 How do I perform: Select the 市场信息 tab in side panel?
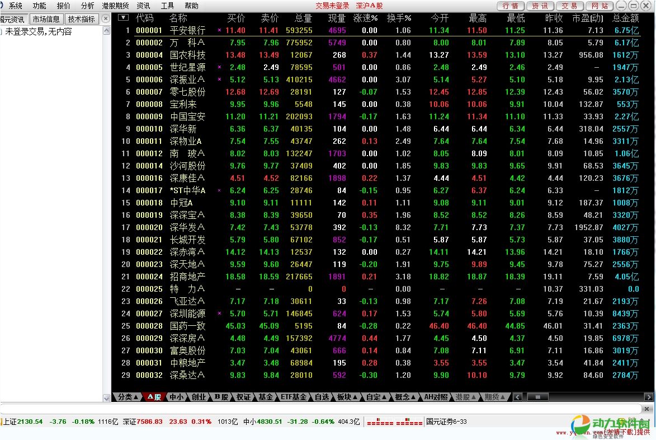(46, 19)
